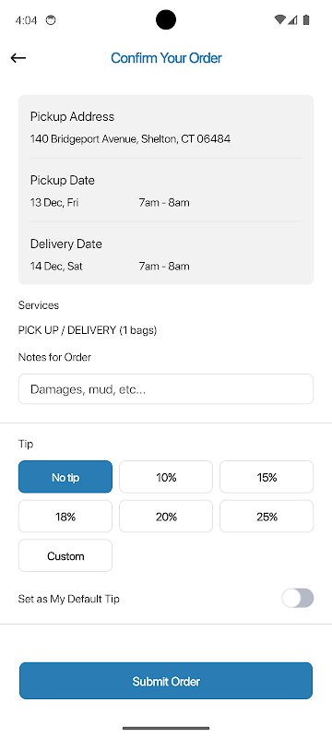Toggle Set as My Default Tip switch

(x=297, y=598)
